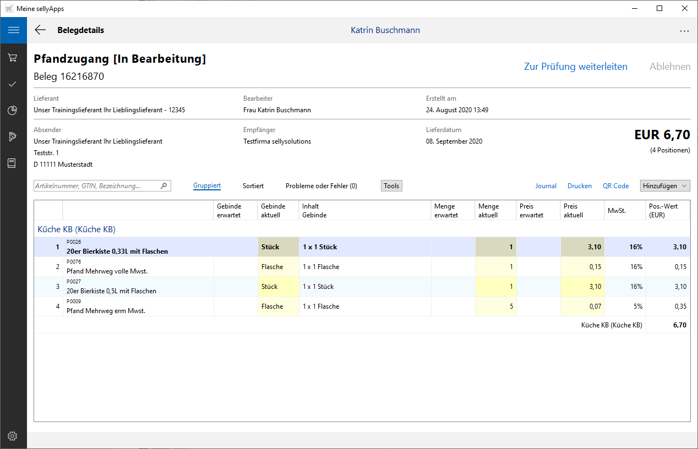Open the Journal link
698x449 pixels.
click(546, 186)
